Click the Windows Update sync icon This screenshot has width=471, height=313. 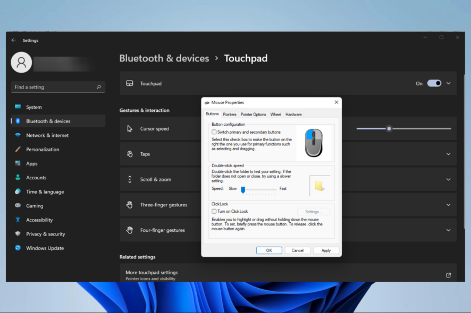coord(18,248)
